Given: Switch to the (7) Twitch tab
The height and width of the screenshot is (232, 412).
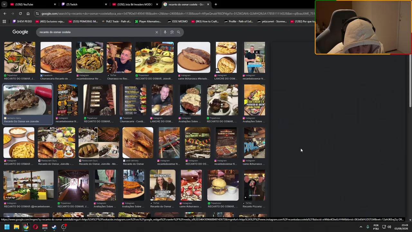Looking at the screenshot, I should coord(84,5).
